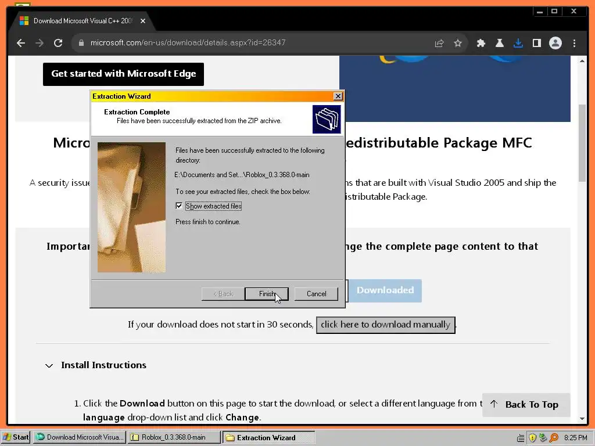Click the Back To Top button
This screenshot has height=446, width=595.
tap(526, 405)
